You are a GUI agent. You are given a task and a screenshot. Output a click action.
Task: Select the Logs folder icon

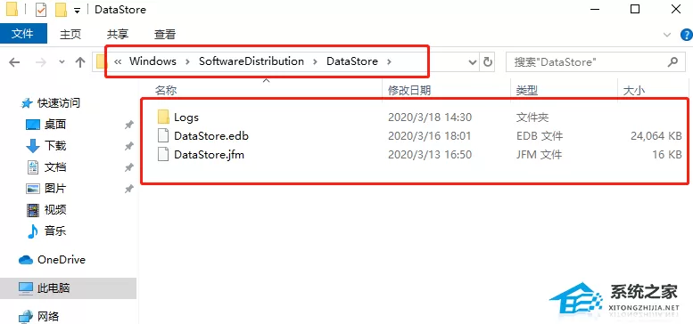click(163, 117)
